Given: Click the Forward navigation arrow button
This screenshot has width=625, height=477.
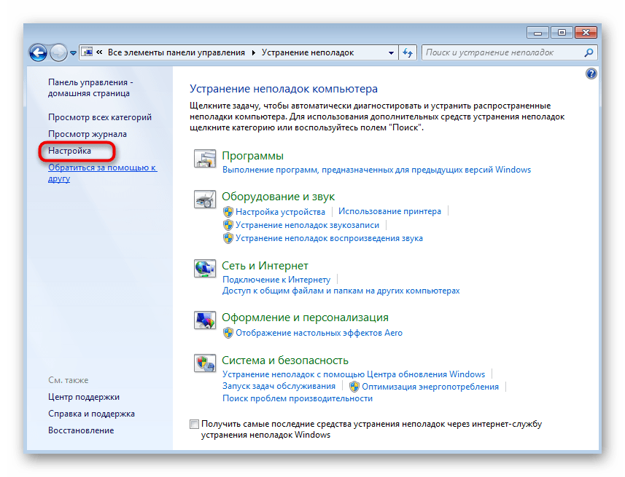Looking at the screenshot, I should (x=58, y=52).
